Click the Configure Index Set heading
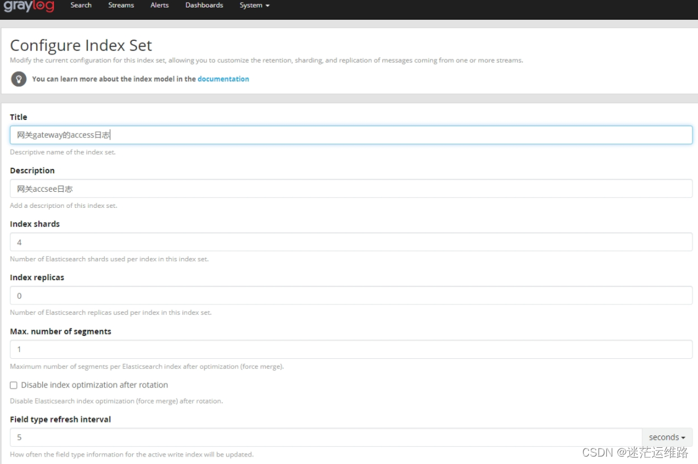 81,45
